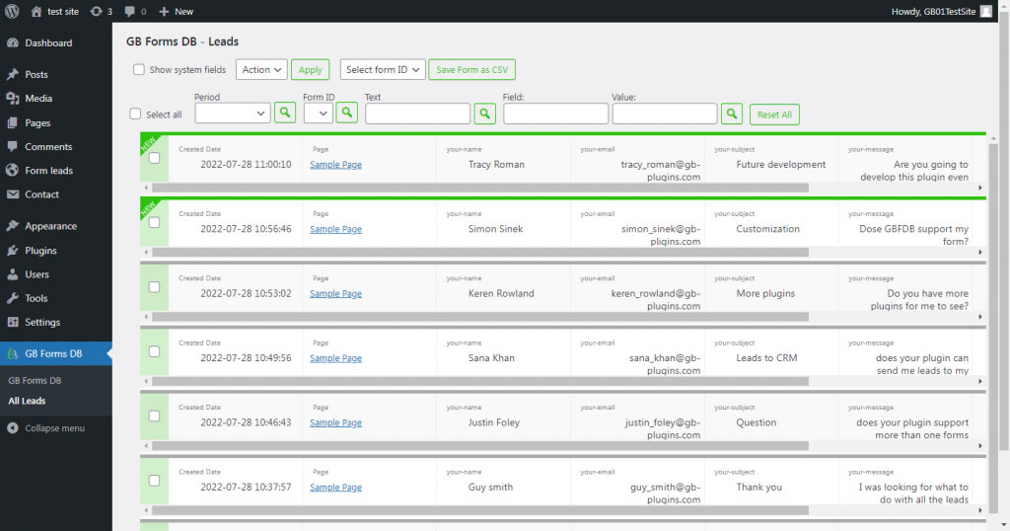Screen dimensions: 1010x531
Task: Tick the Select all checkbox
Action: (x=135, y=114)
